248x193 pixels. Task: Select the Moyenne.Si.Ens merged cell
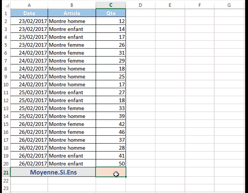pyautogui.click(x=53, y=172)
